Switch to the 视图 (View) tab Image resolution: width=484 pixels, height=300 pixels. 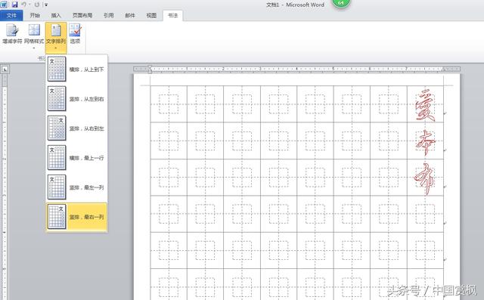coord(151,15)
